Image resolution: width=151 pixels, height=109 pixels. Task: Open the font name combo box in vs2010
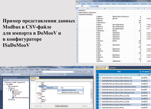(7, 75)
